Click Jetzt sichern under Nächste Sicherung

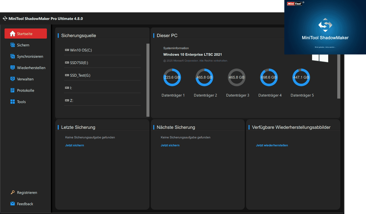tap(170, 145)
